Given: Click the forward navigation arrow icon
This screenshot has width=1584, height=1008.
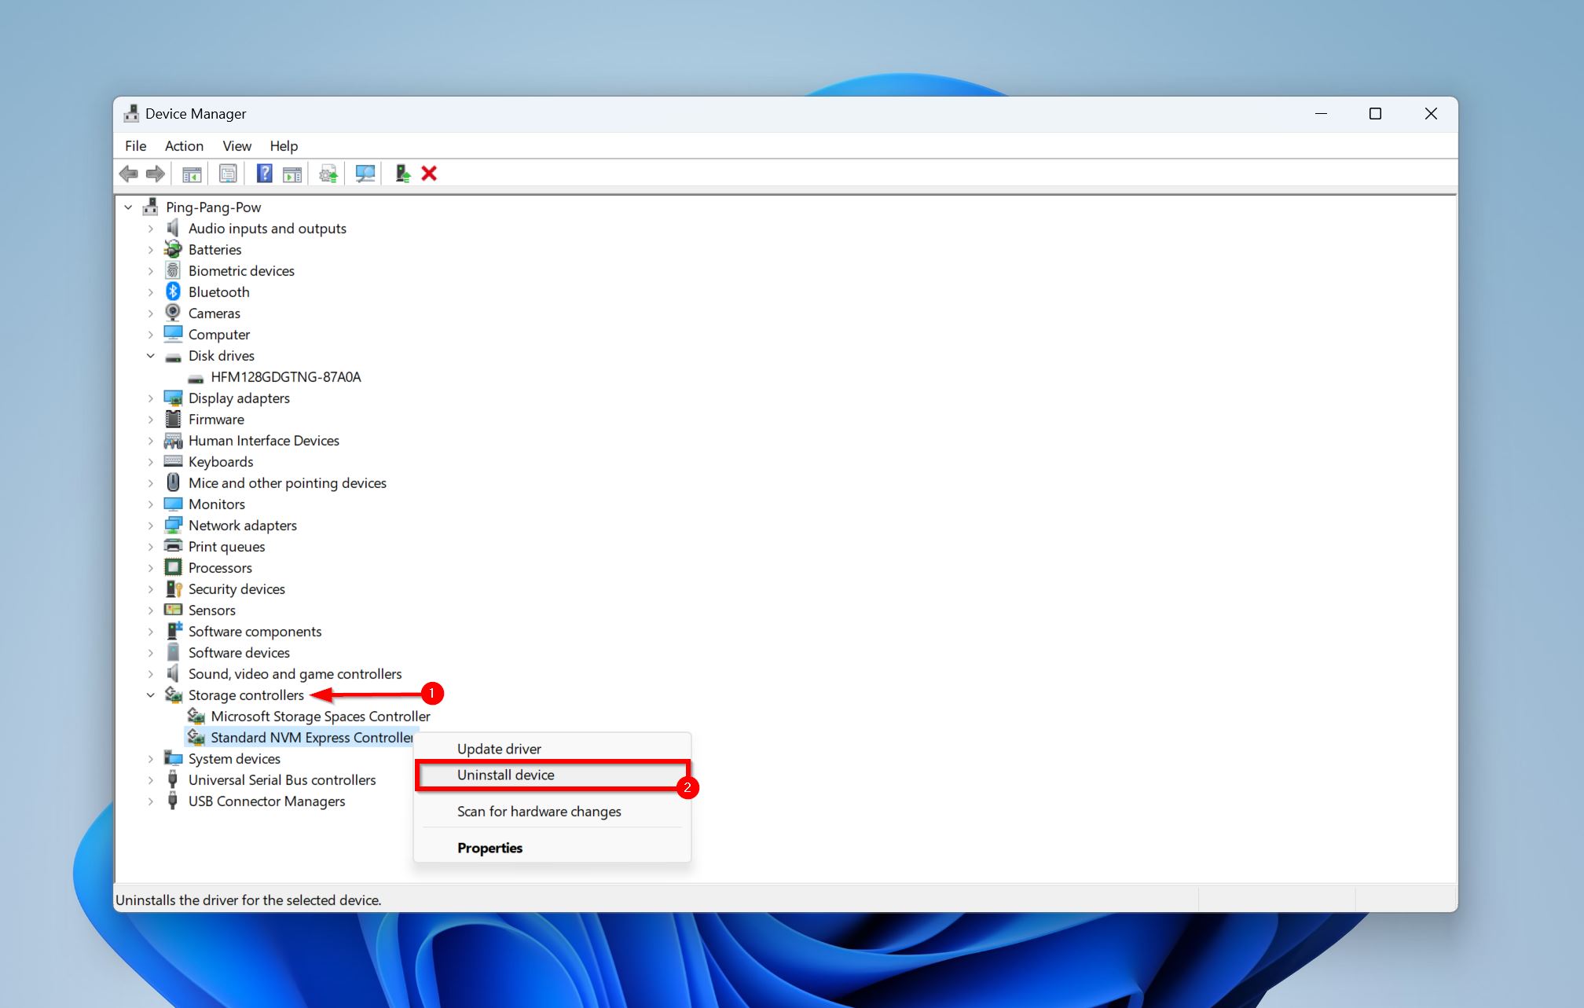Looking at the screenshot, I should 156,173.
